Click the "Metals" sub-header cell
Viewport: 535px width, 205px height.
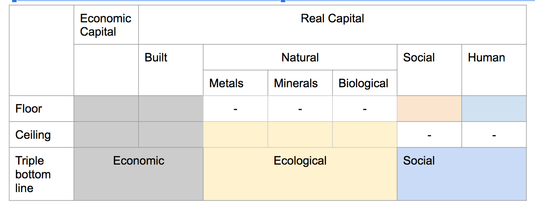tap(235, 83)
